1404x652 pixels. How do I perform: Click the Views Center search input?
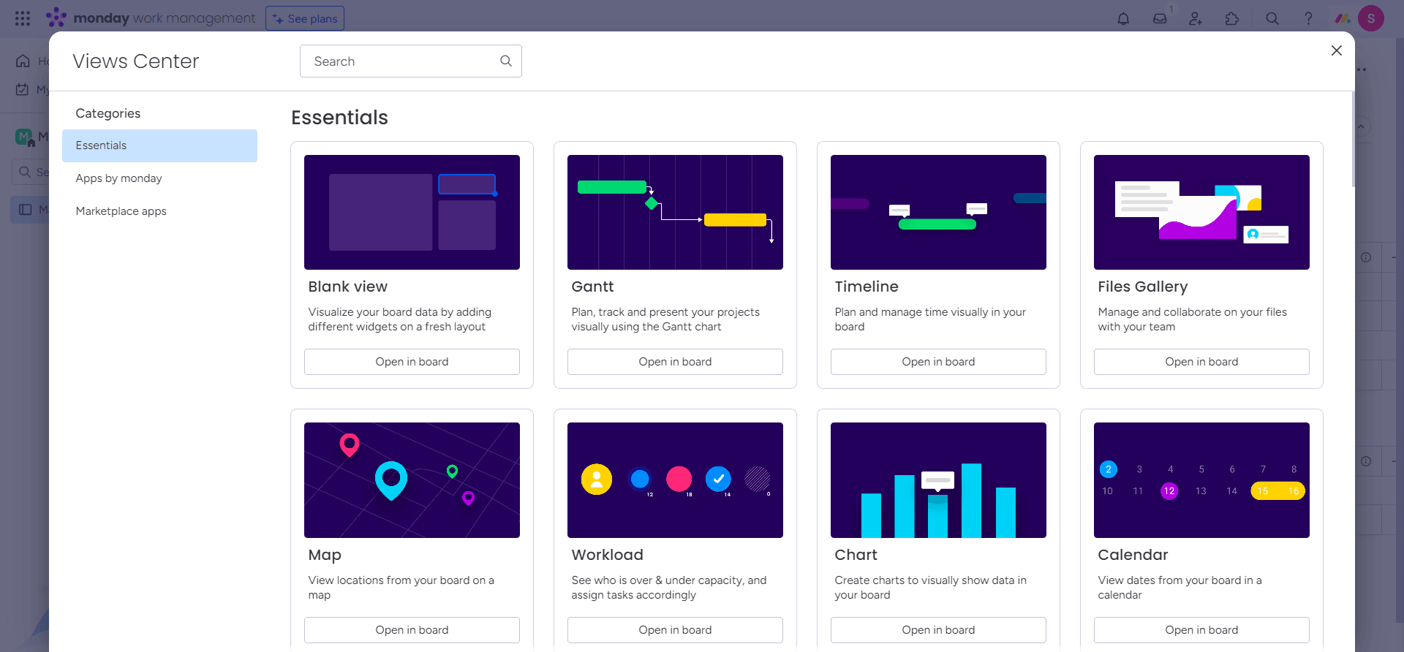[x=402, y=61]
